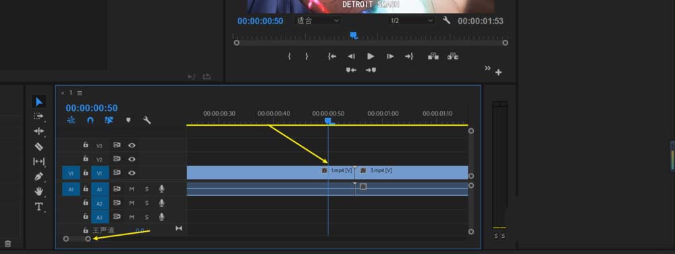Toggle V3 track lock
Screen dimensions: 675x254
(86, 145)
